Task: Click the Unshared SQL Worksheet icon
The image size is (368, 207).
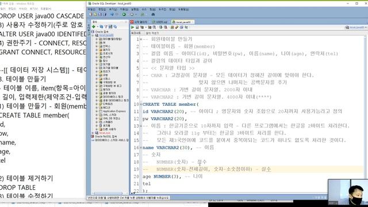Action: coord(172,28)
